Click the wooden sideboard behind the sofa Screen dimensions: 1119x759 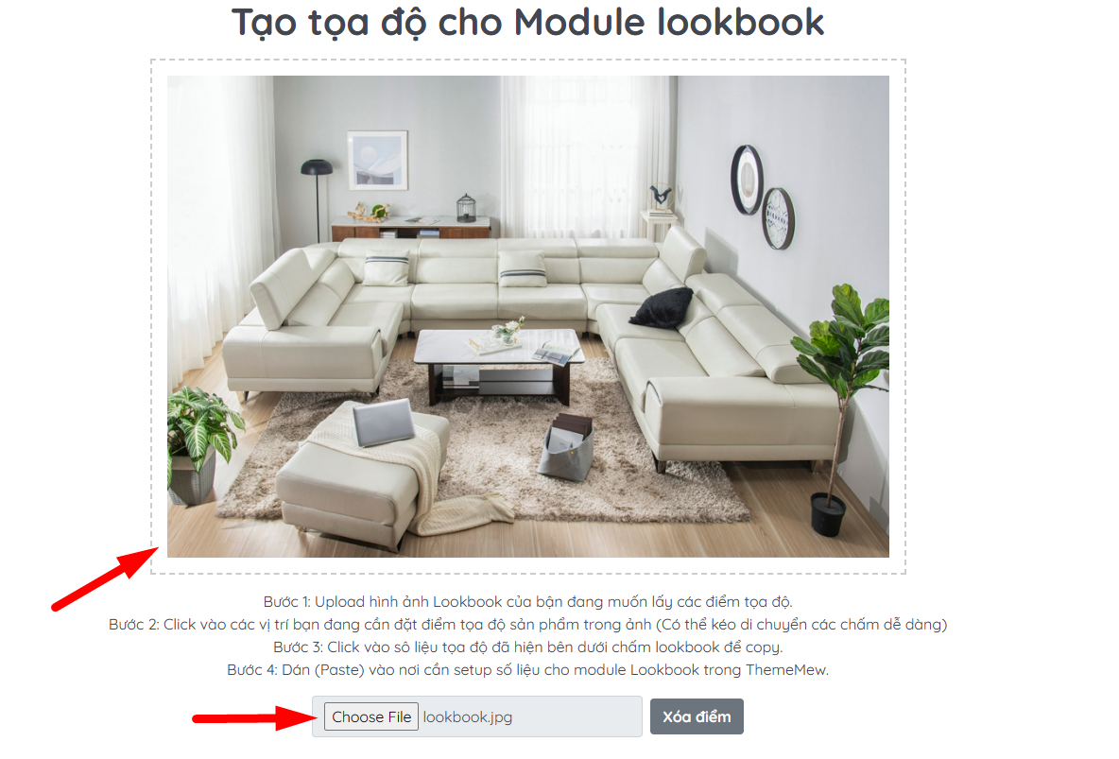411,229
